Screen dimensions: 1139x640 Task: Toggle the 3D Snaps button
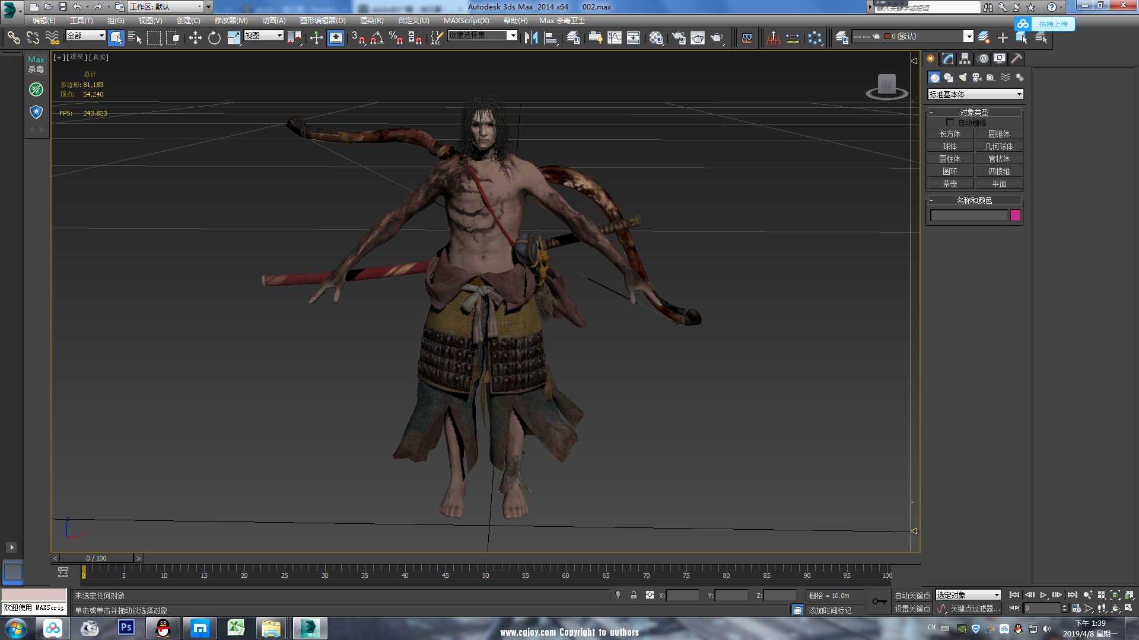pos(358,38)
